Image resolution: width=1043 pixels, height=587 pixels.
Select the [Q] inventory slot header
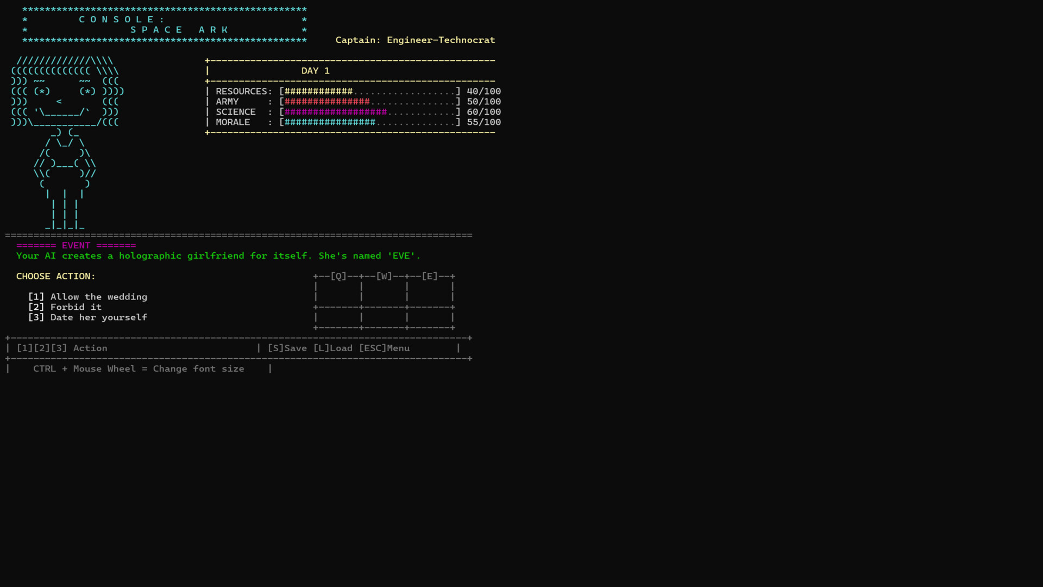coord(338,276)
